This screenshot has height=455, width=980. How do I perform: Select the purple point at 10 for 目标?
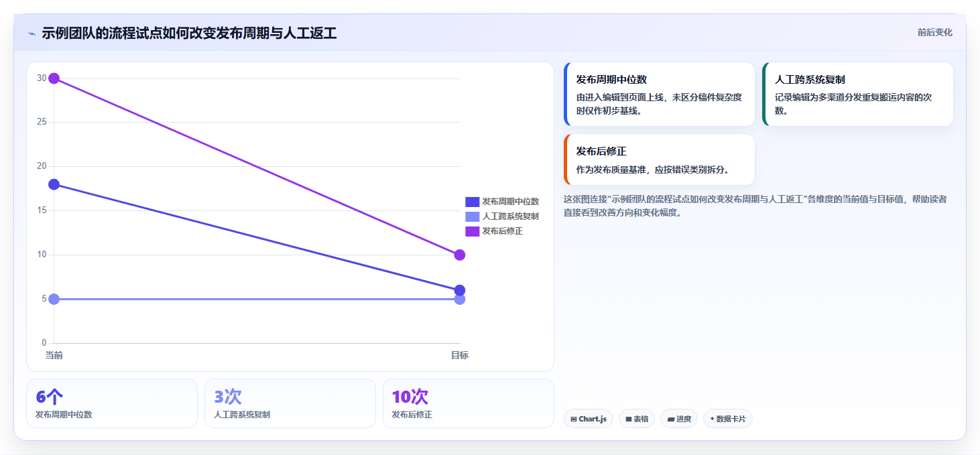(x=460, y=255)
